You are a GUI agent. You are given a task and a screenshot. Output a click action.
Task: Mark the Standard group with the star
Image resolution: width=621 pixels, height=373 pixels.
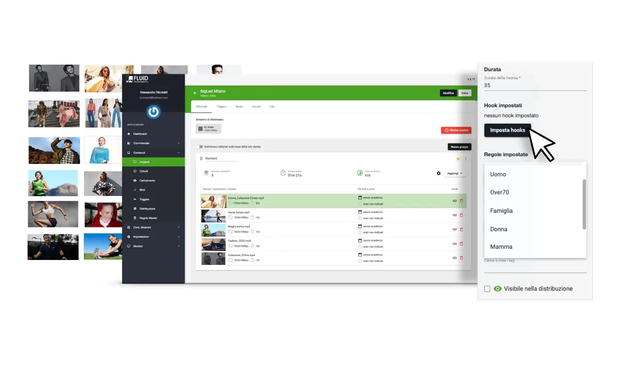(458, 159)
